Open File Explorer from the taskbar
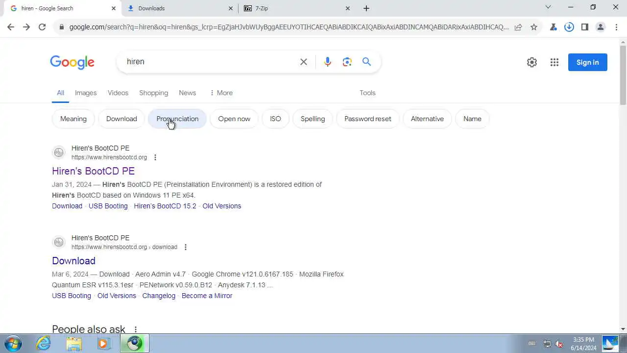The width and height of the screenshot is (627, 353). (74, 343)
